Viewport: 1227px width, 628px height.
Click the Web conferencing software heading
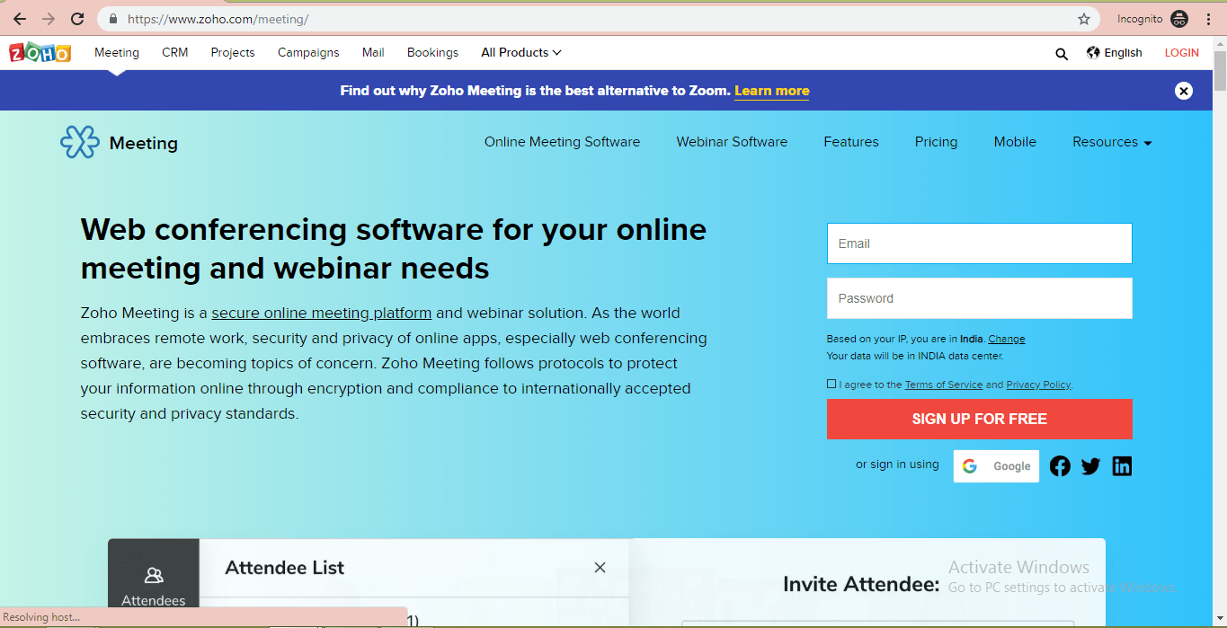click(x=394, y=249)
